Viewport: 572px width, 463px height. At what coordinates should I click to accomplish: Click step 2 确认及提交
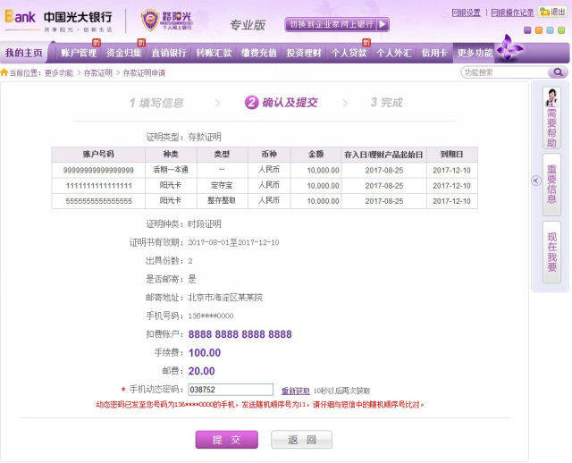(281, 103)
